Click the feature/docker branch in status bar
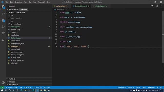164x92 pixels. tap(12, 87)
